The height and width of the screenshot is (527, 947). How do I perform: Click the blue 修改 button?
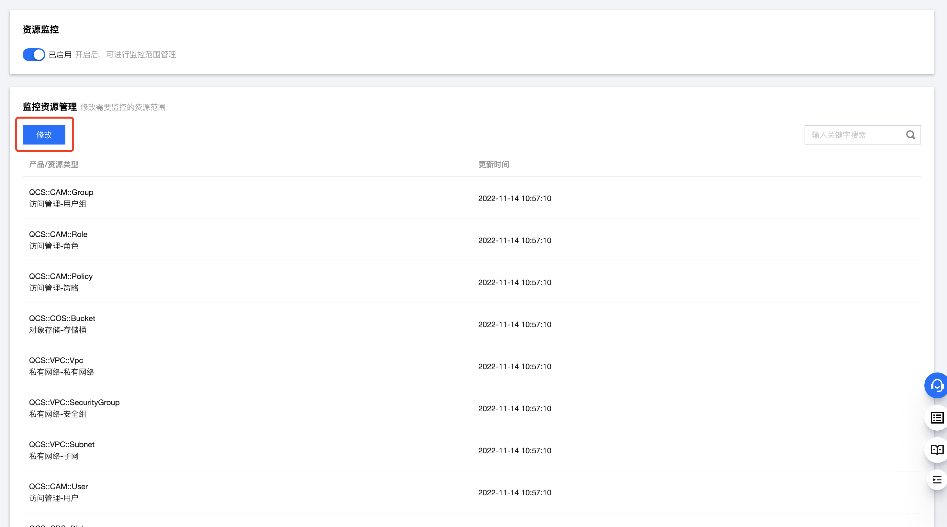tap(44, 135)
